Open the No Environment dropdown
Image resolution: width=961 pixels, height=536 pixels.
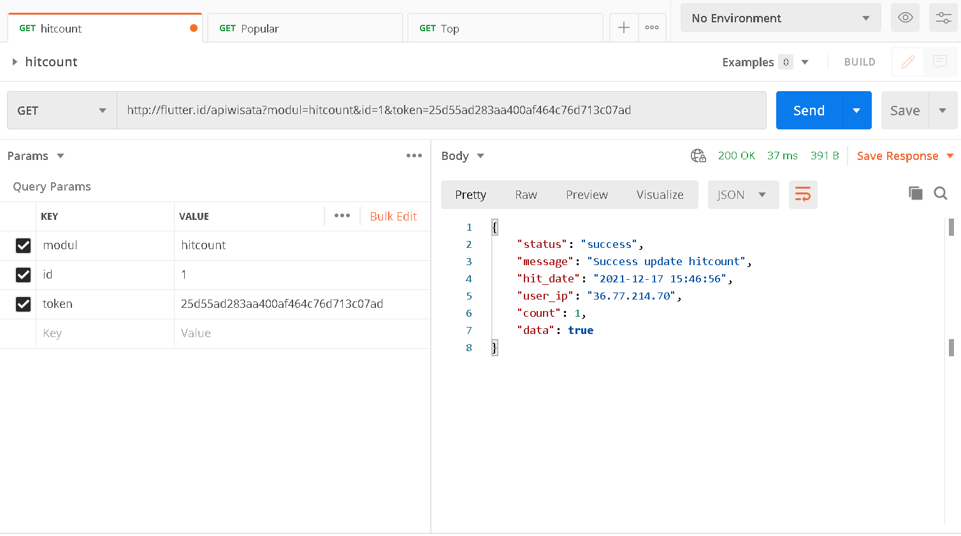(781, 18)
